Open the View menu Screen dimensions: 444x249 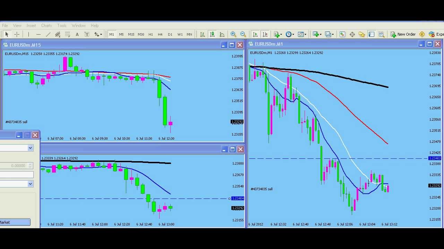(x=17, y=26)
